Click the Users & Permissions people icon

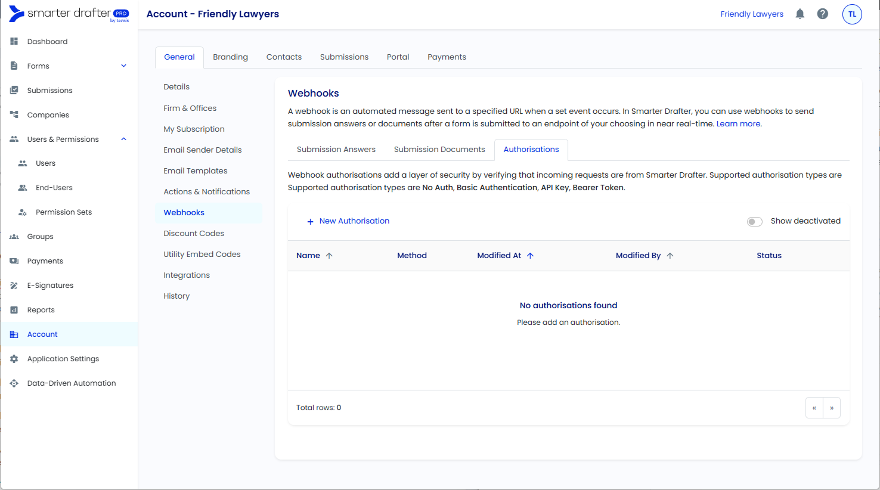[x=14, y=139]
